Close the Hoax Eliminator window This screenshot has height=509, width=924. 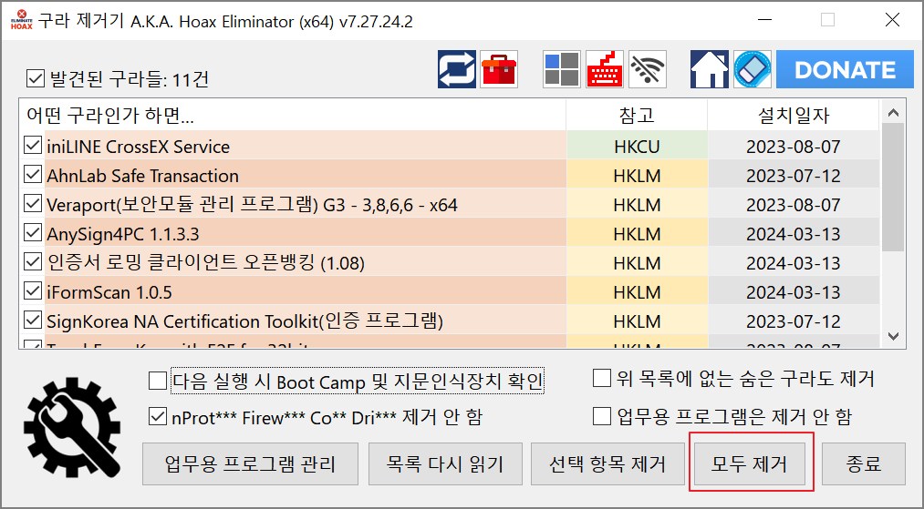(x=892, y=20)
